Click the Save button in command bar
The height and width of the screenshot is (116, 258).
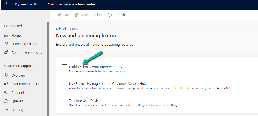[x=64, y=15]
